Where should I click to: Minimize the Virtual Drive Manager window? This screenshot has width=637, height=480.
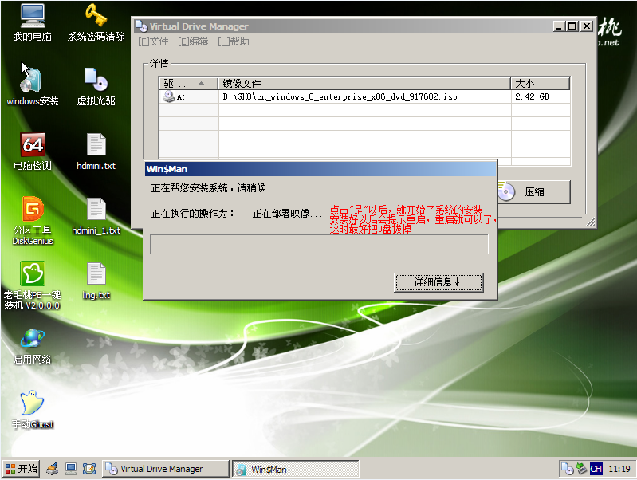559,26
